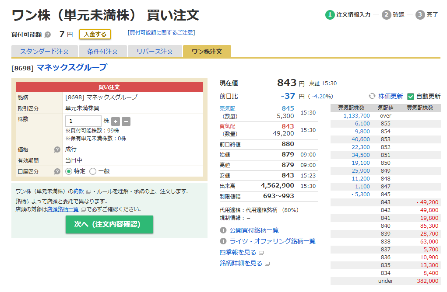Click help icon next to 買付可能額

click(48, 35)
